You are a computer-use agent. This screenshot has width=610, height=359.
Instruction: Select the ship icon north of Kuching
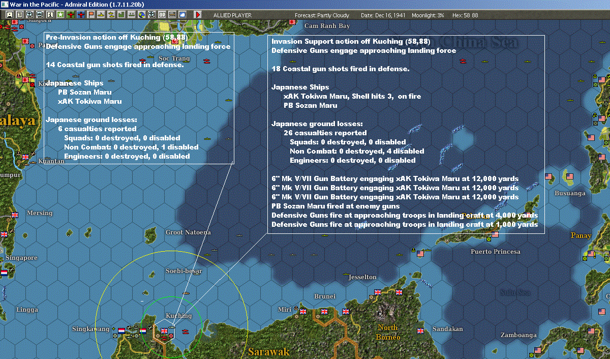(187, 293)
